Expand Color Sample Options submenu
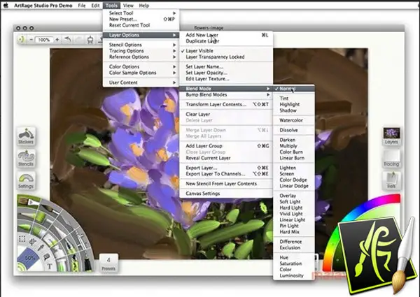The height and width of the screenshot is (297, 420). pos(141,73)
